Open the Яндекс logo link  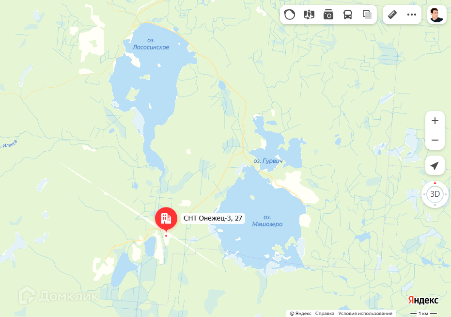click(x=423, y=300)
